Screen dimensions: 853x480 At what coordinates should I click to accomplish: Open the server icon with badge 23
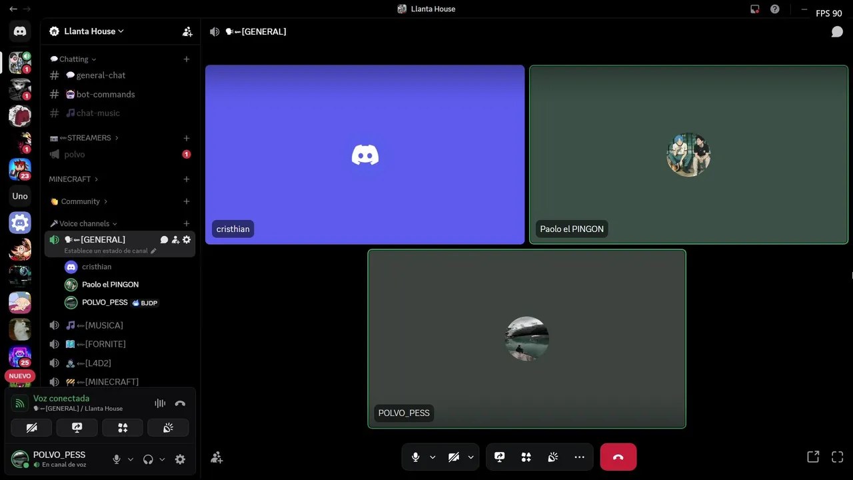[20, 169]
